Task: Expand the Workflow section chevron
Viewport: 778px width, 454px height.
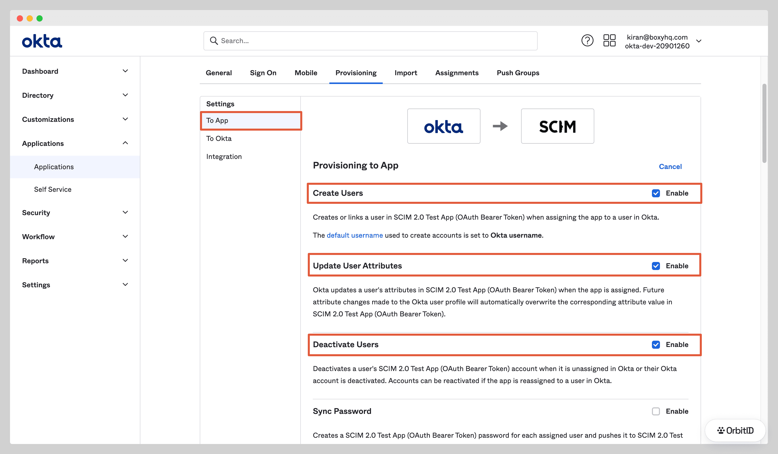Action: [125, 237]
